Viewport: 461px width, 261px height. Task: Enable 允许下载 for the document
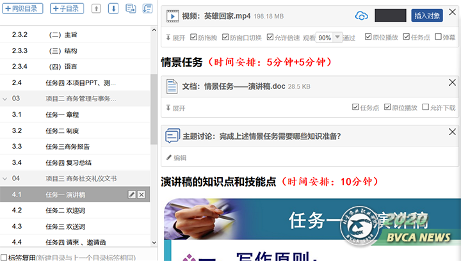coord(426,107)
